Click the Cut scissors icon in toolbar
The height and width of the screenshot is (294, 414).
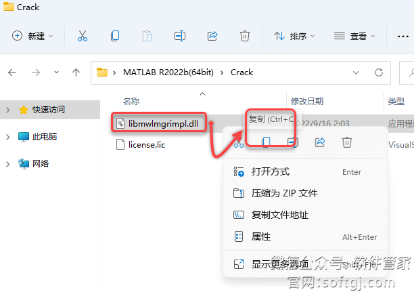(82, 36)
